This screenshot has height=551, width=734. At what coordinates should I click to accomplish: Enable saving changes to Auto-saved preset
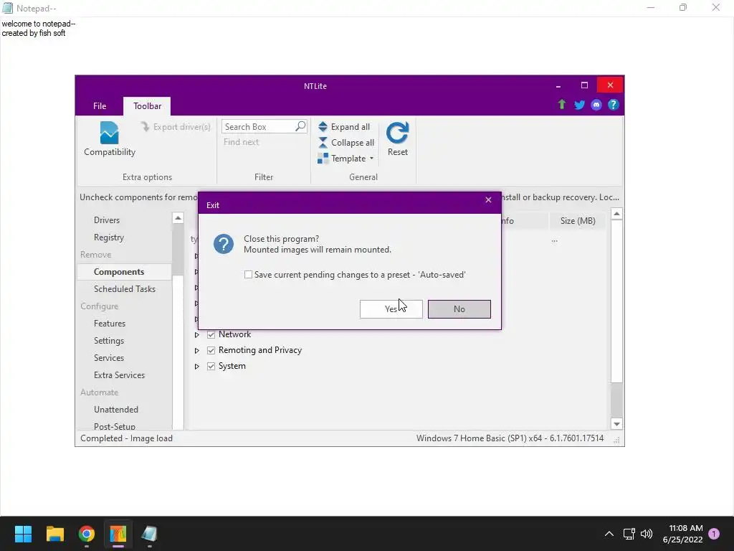click(x=248, y=275)
